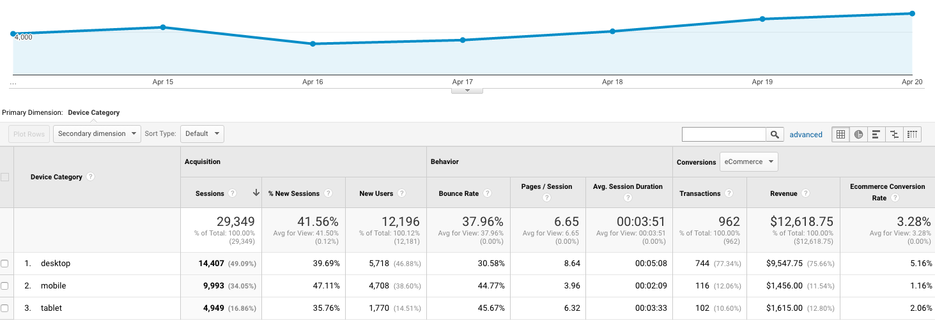Switch to the pivot table view
This screenshot has height=321, width=935.
(913, 134)
